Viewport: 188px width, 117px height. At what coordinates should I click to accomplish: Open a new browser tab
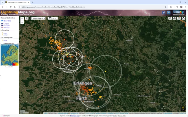[32, 2]
